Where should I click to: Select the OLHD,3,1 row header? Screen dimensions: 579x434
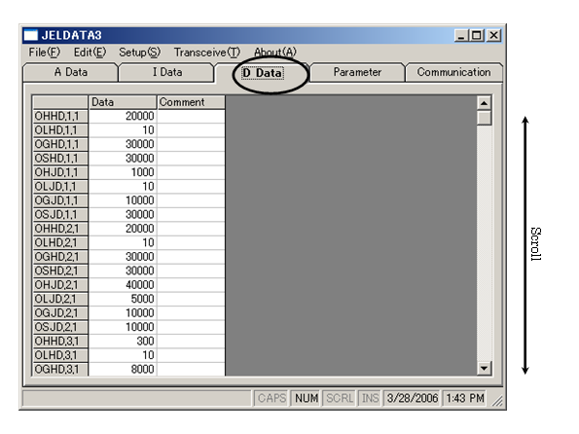(x=60, y=355)
